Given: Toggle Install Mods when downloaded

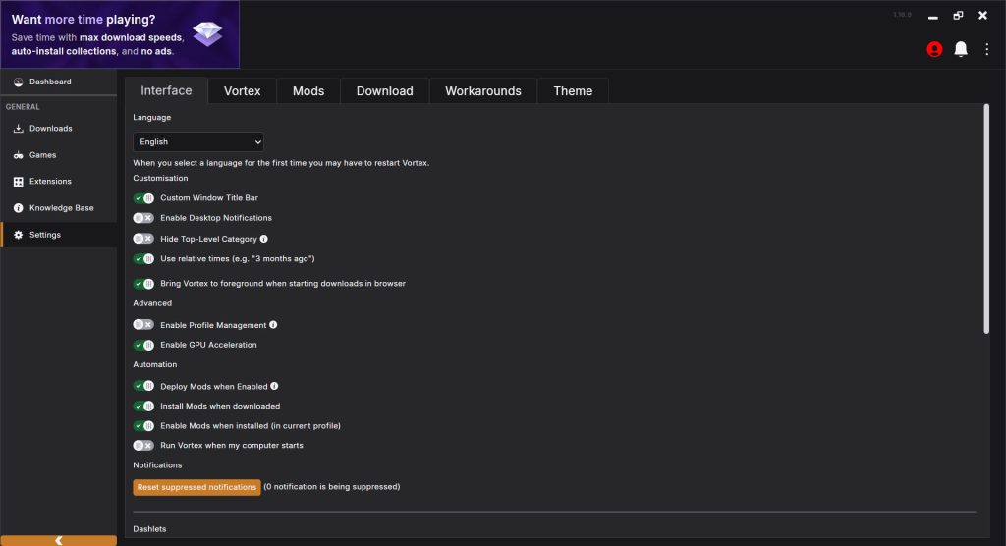Looking at the screenshot, I should [x=143, y=407].
